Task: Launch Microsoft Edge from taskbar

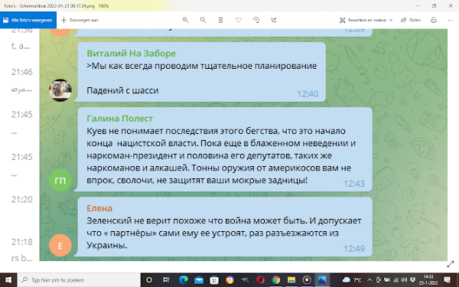Action: pyautogui.click(x=184, y=280)
